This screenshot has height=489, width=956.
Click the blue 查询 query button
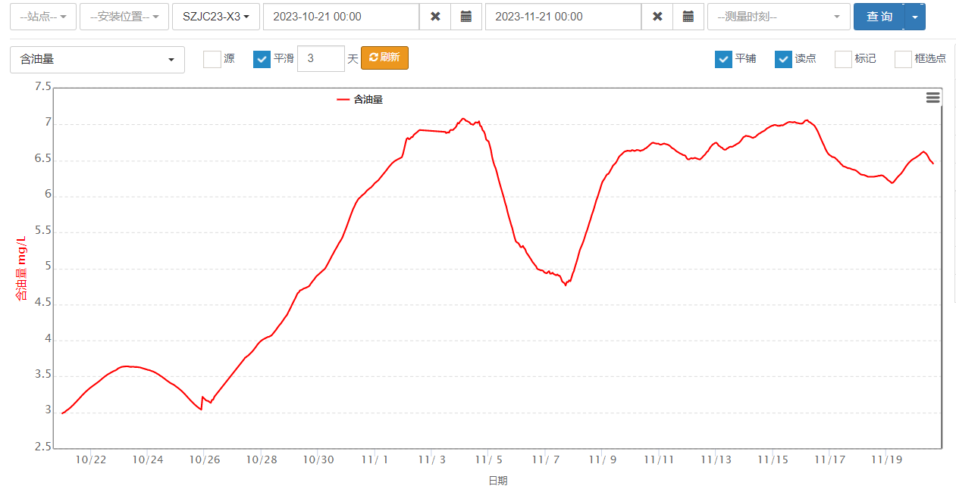pos(879,17)
